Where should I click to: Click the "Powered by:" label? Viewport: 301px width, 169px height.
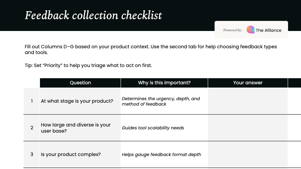(233, 30)
